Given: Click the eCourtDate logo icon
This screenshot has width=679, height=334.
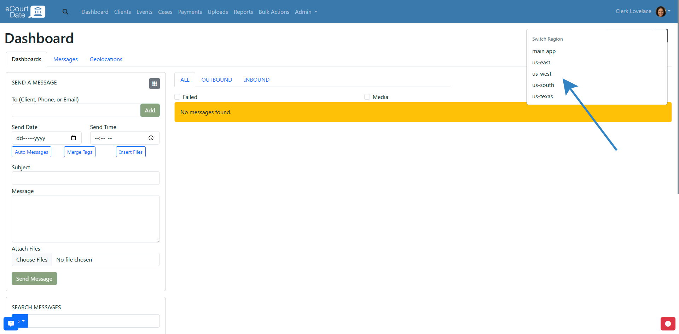Looking at the screenshot, I should tap(37, 12).
